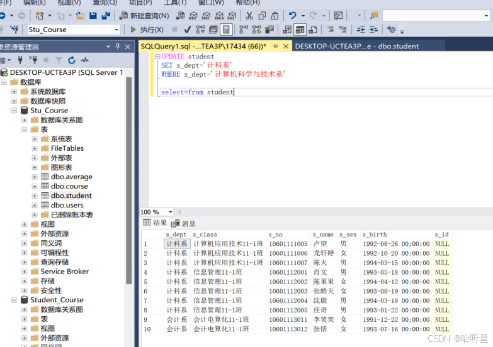Click the DAX query toolbar icon

[x=232, y=15]
